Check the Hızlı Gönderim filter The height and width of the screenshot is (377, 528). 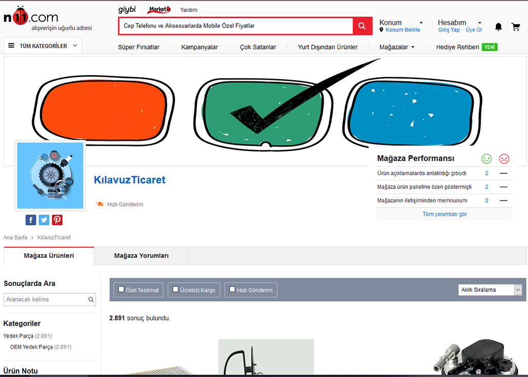pos(232,289)
